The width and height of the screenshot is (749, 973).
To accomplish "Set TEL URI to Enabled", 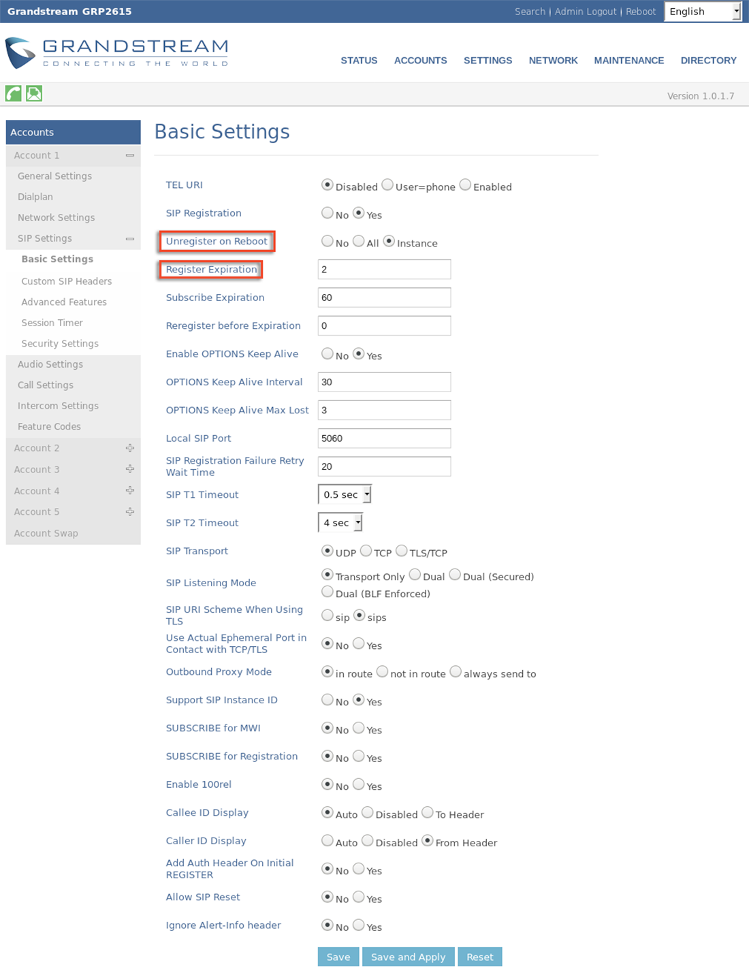I will point(465,185).
